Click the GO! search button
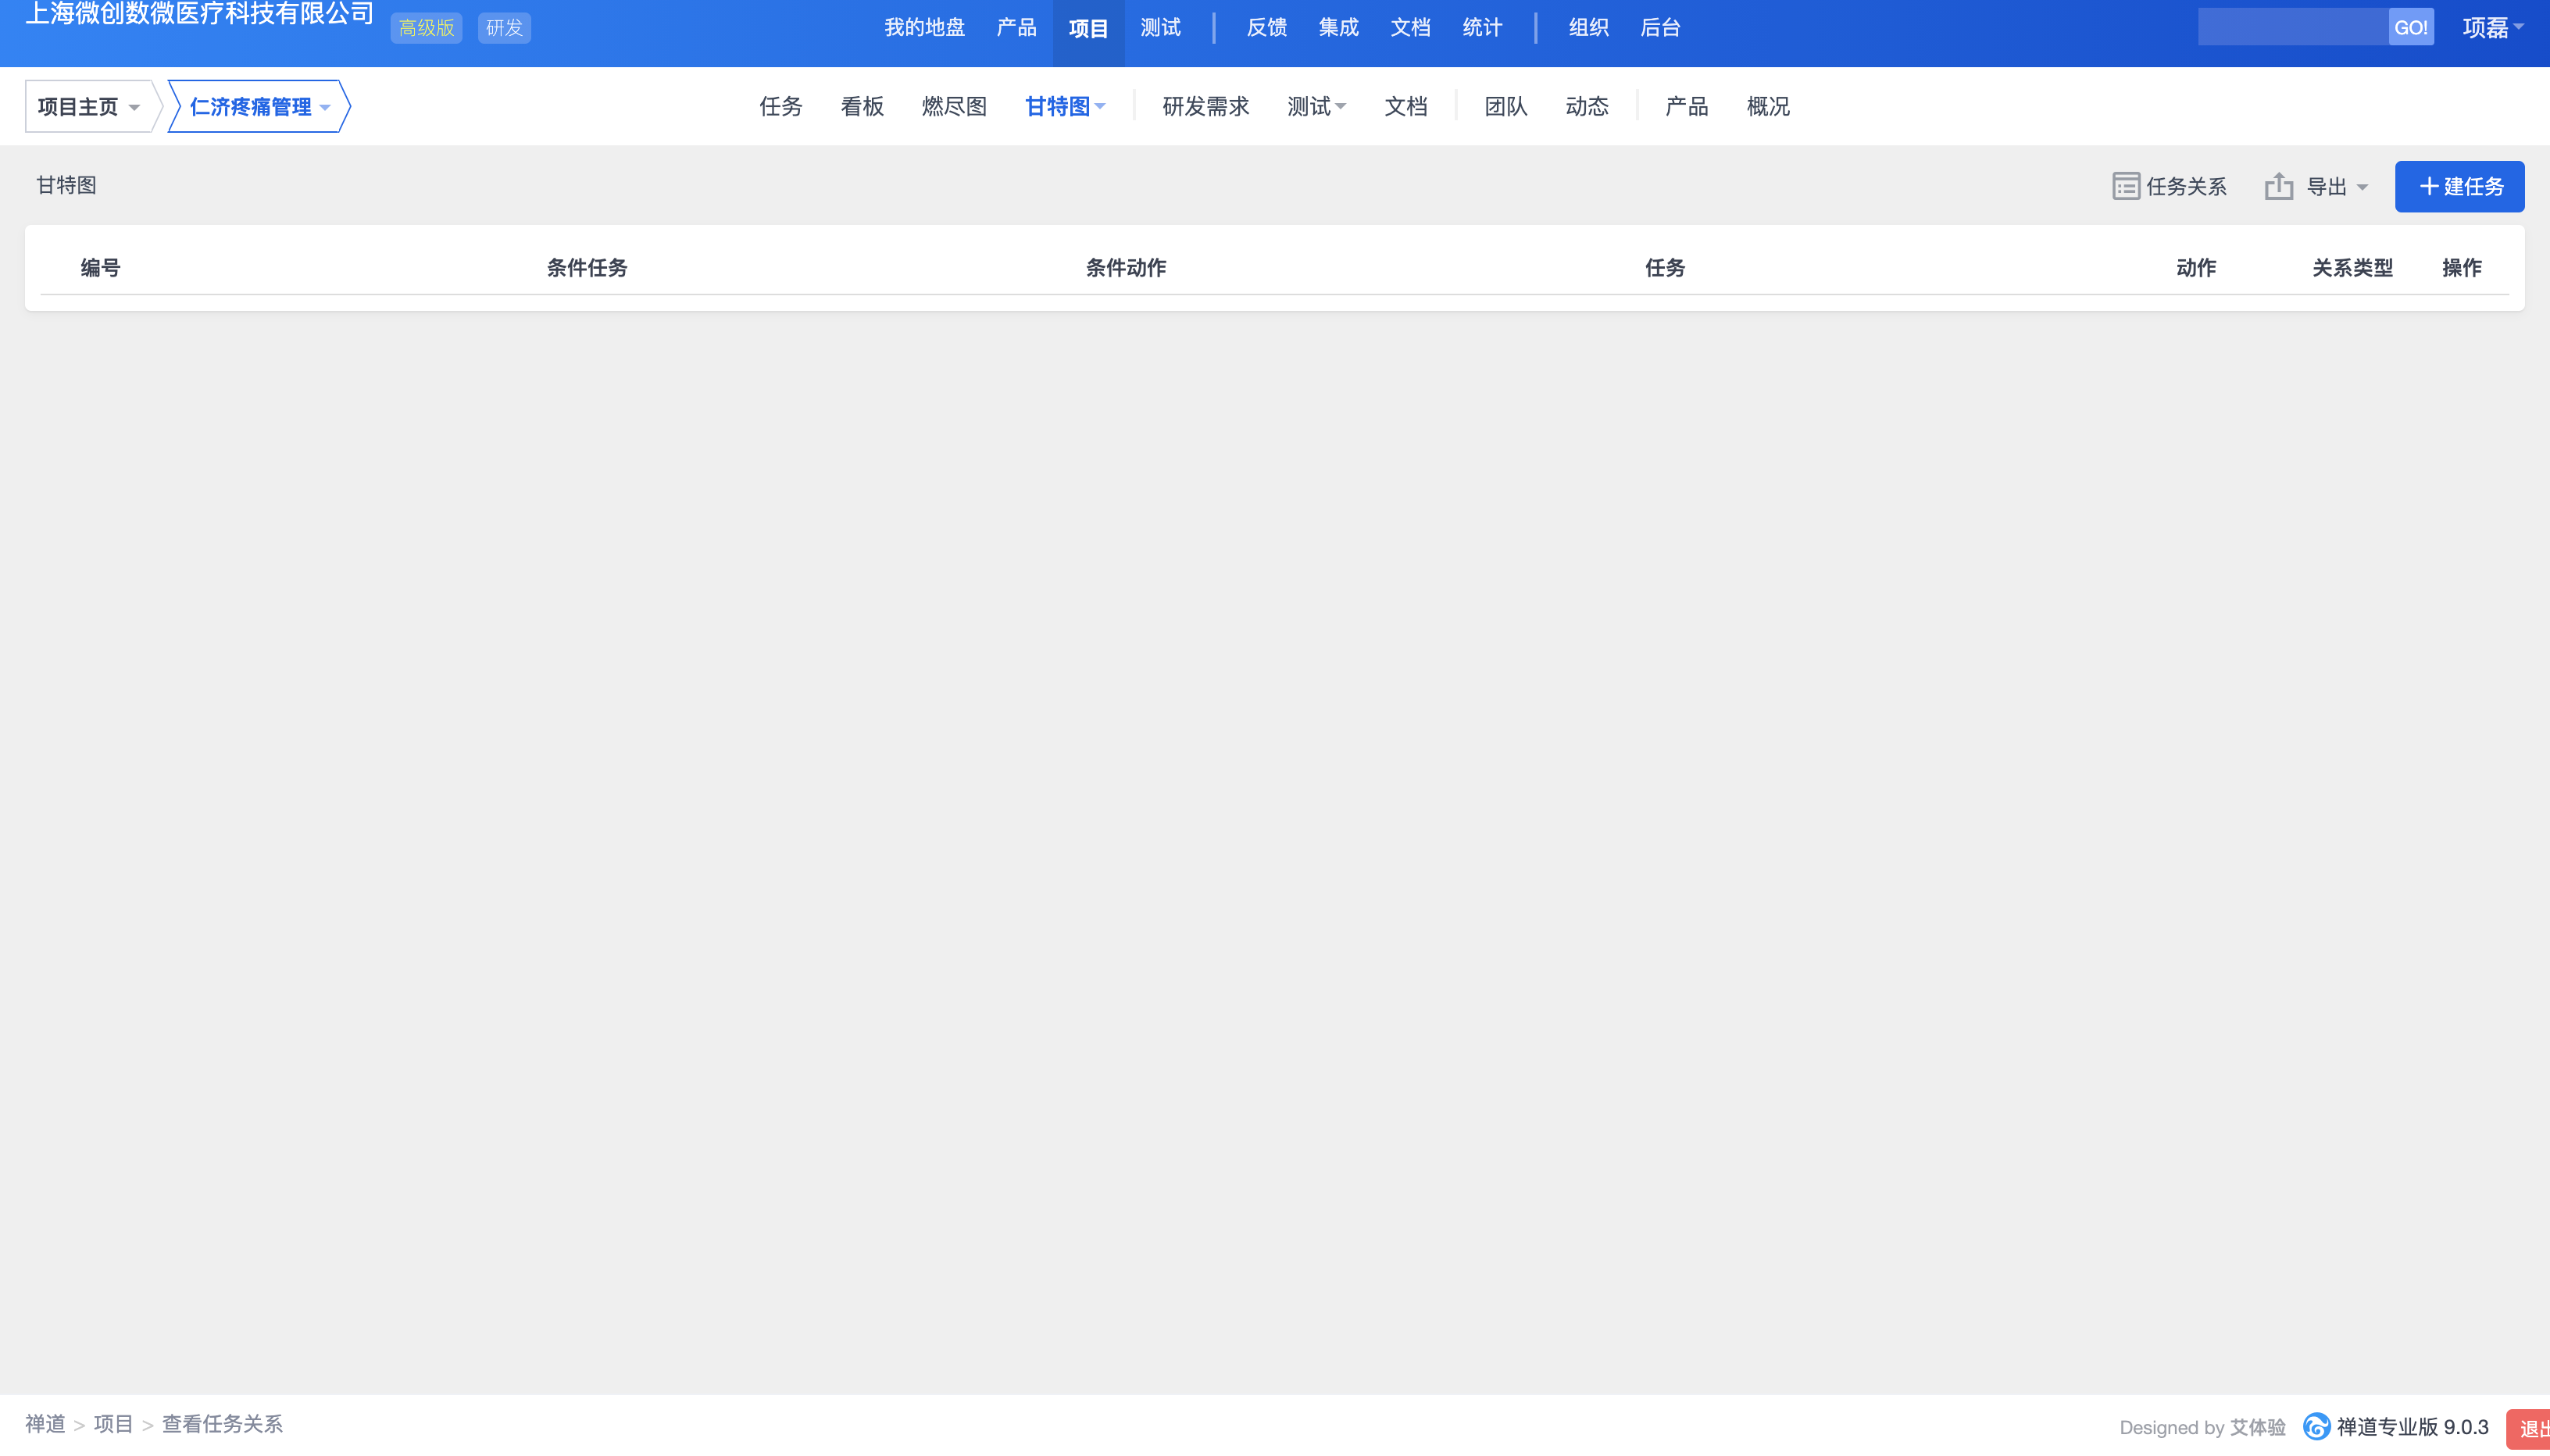Screen dimensions: 2550x1456 tap(2411, 28)
